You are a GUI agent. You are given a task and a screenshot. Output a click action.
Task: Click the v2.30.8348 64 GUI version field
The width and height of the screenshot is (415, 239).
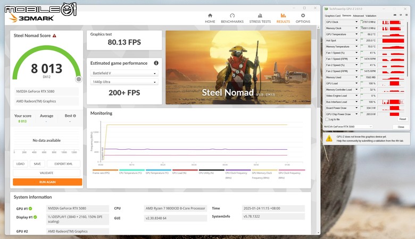pyautogui.click(x=175, y=218)
